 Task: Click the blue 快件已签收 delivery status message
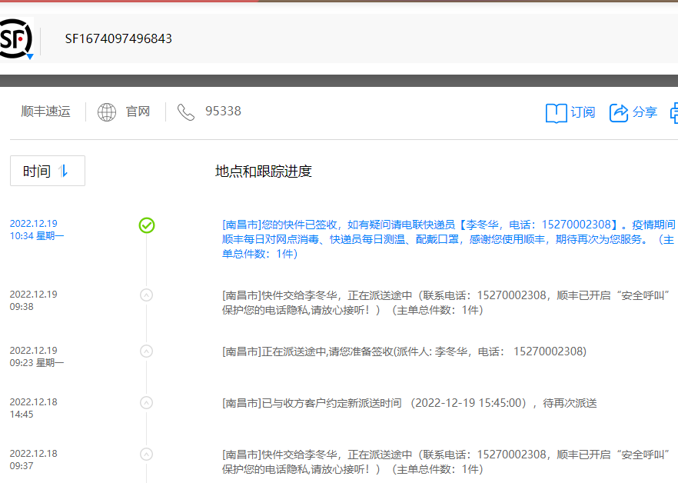click(x=448, y=239)
